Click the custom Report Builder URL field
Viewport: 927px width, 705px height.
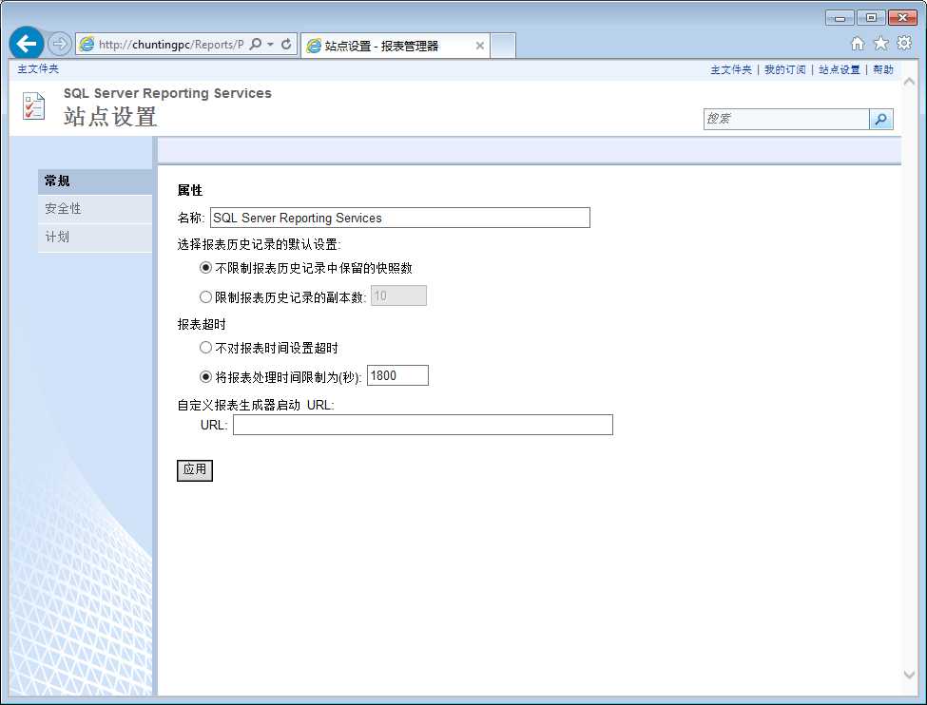tap(423, 425)
